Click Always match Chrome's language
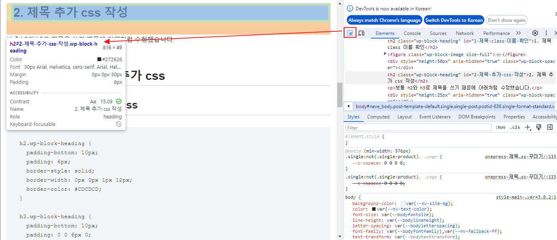The width and height of the screenshot is (557, 240). click(384, 20)
